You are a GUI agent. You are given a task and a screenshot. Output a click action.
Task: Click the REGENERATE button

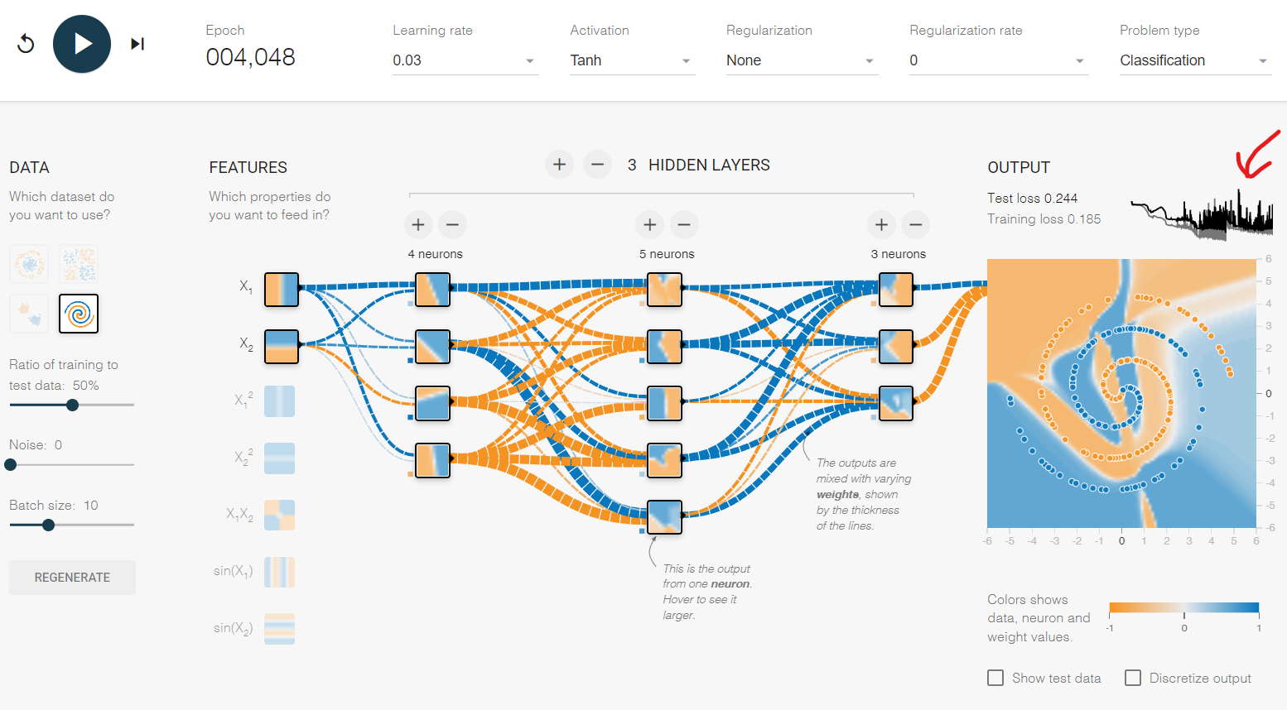tap(72, 577)
